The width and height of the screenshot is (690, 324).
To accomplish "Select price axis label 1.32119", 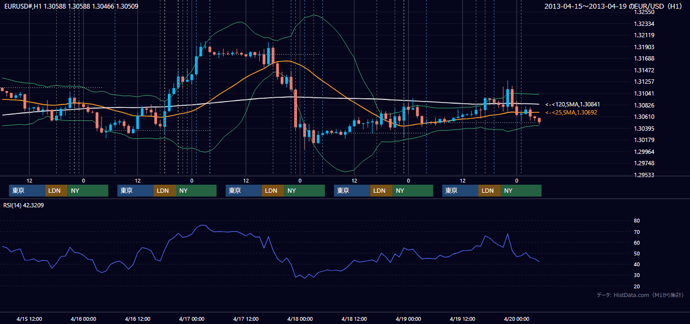I will [x=644, y=35].
